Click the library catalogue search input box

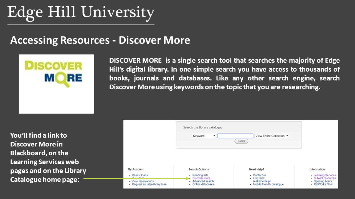tap(235, 136)
